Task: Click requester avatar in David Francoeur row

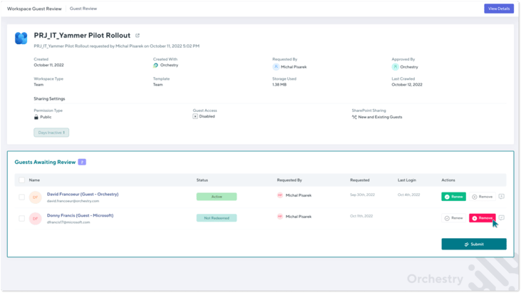Action: click(x=280, y=195)
